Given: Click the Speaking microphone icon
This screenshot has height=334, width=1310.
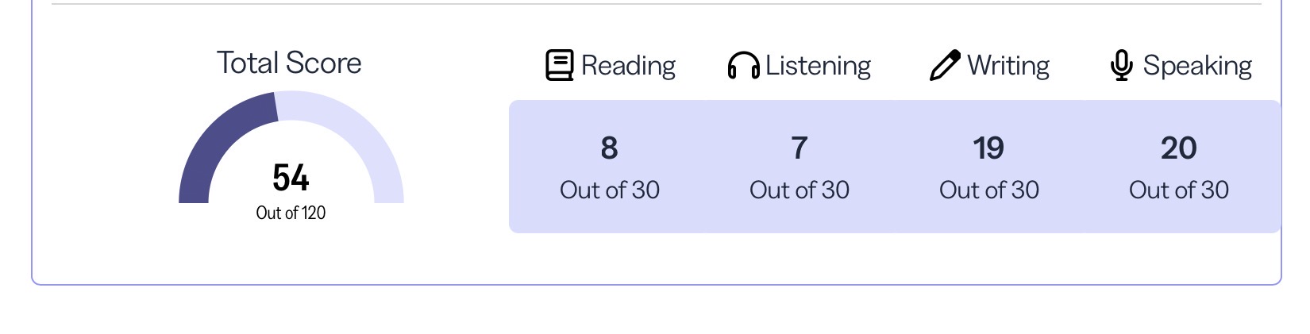Looking at the screenshot, I should (1121, 65).
